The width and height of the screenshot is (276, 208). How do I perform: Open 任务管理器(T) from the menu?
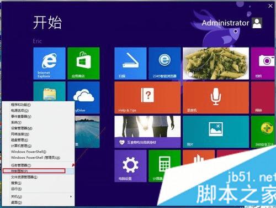38,165
